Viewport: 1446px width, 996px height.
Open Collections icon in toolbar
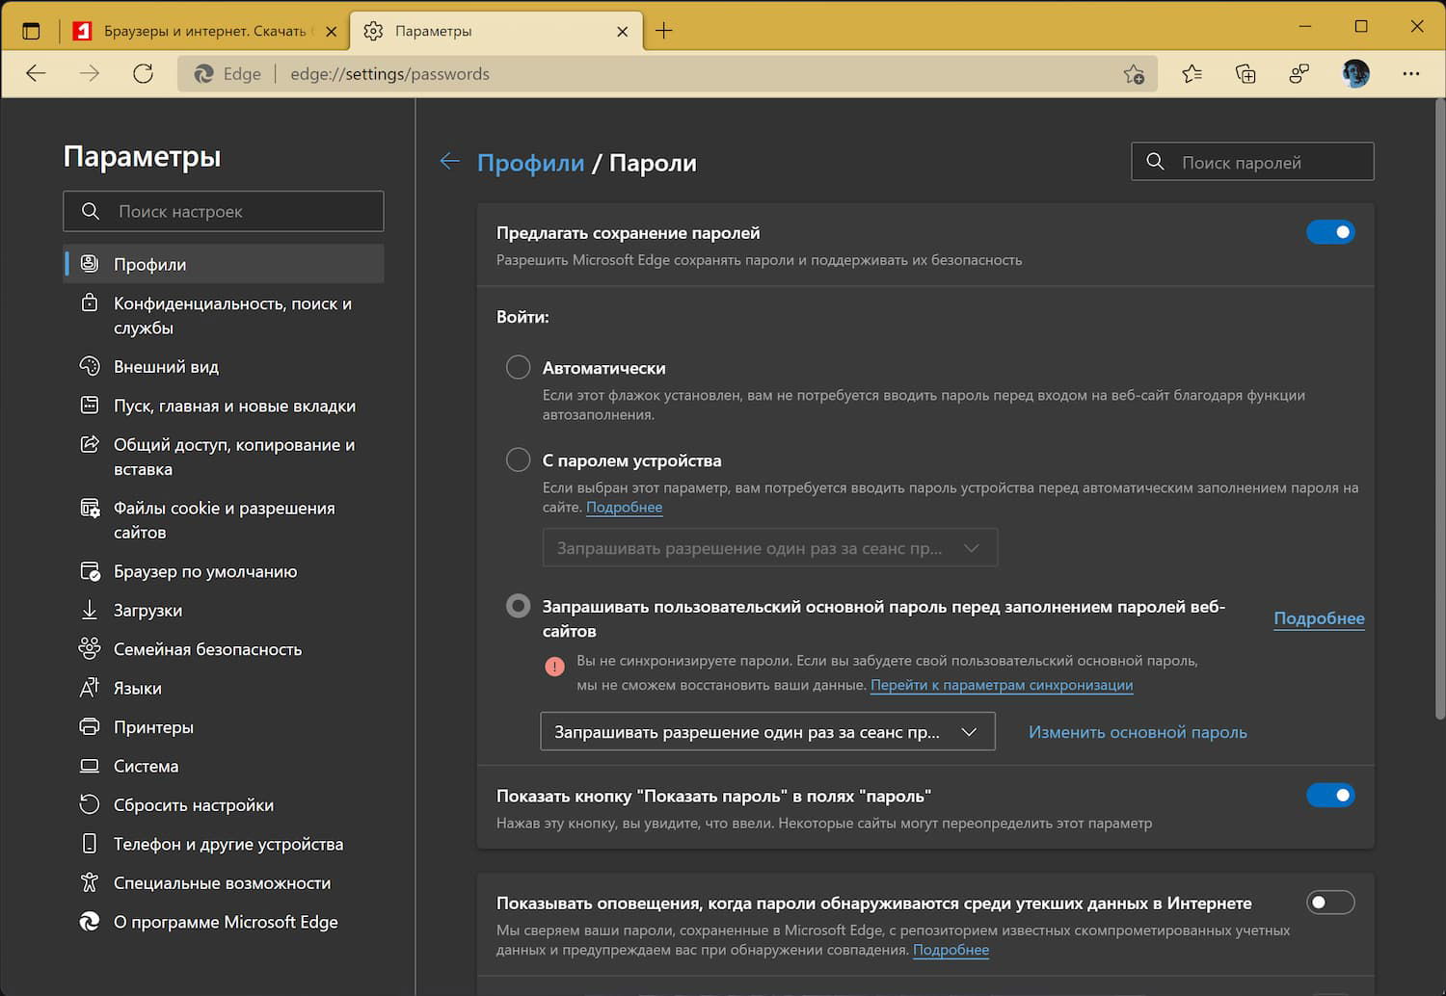point(1245,74)
